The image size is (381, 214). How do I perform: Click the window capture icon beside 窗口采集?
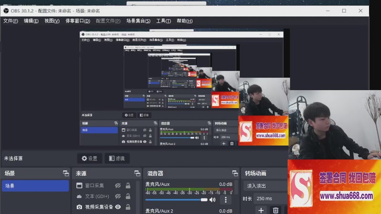pos(79,185)
